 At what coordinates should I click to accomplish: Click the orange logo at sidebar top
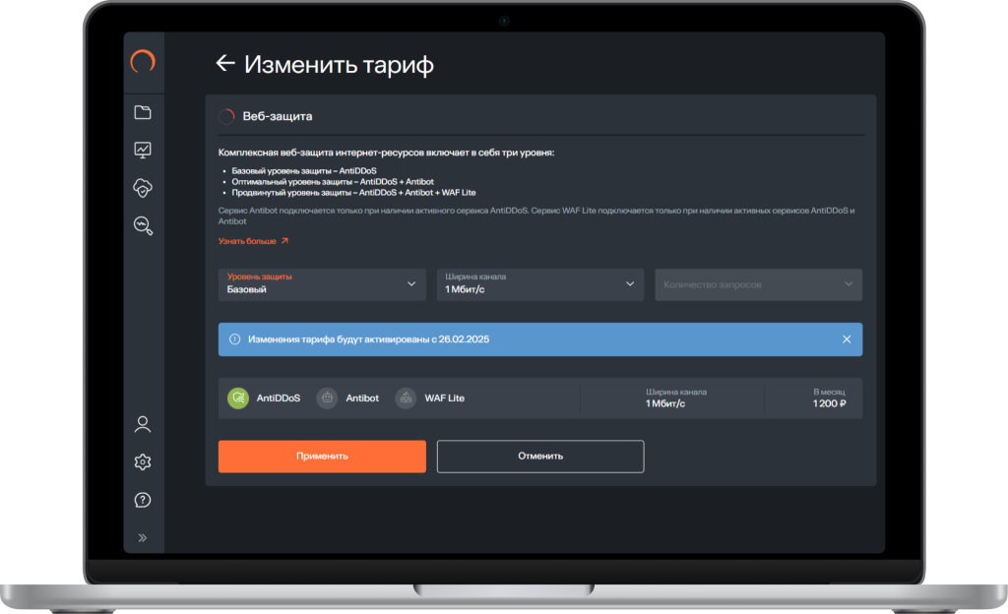point(143,62)
